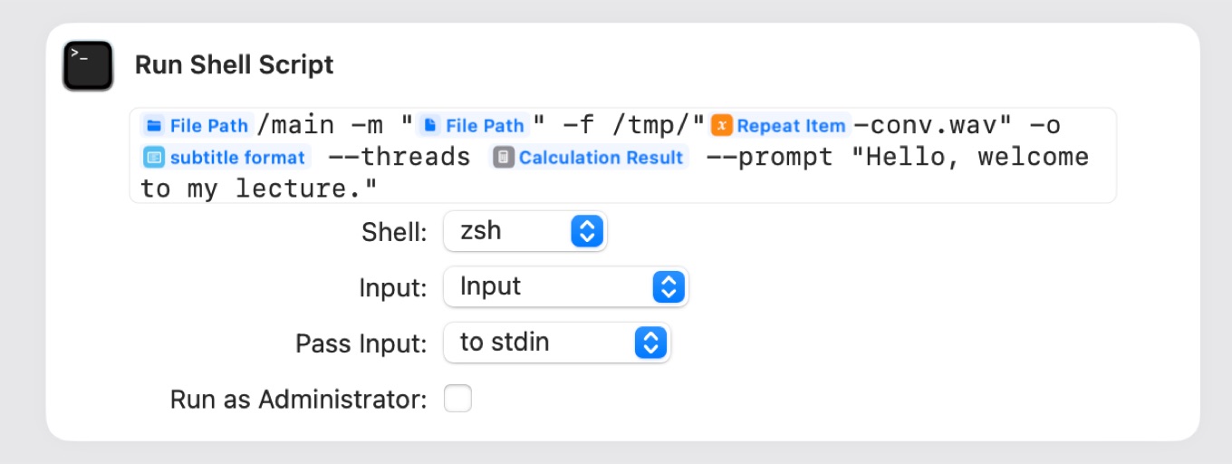Click the orange Repeat Item variable icon
Image resolution: width=1232 pixels, height=464 pixels.
[722, 125]
